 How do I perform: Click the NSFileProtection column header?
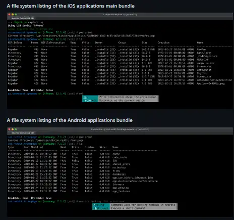pyautogui.click(x=53, y=42)
